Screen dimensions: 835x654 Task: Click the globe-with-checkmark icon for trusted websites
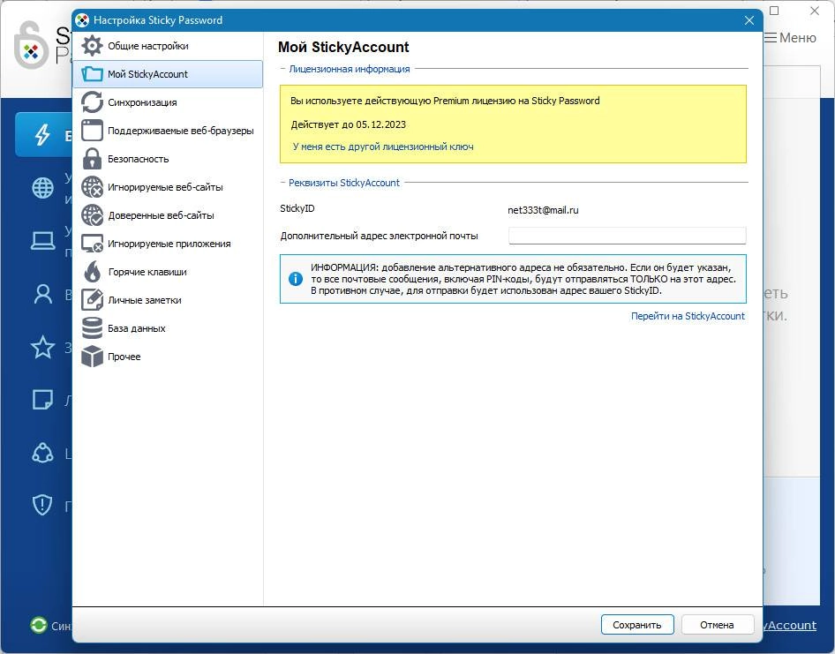(92, 215)
